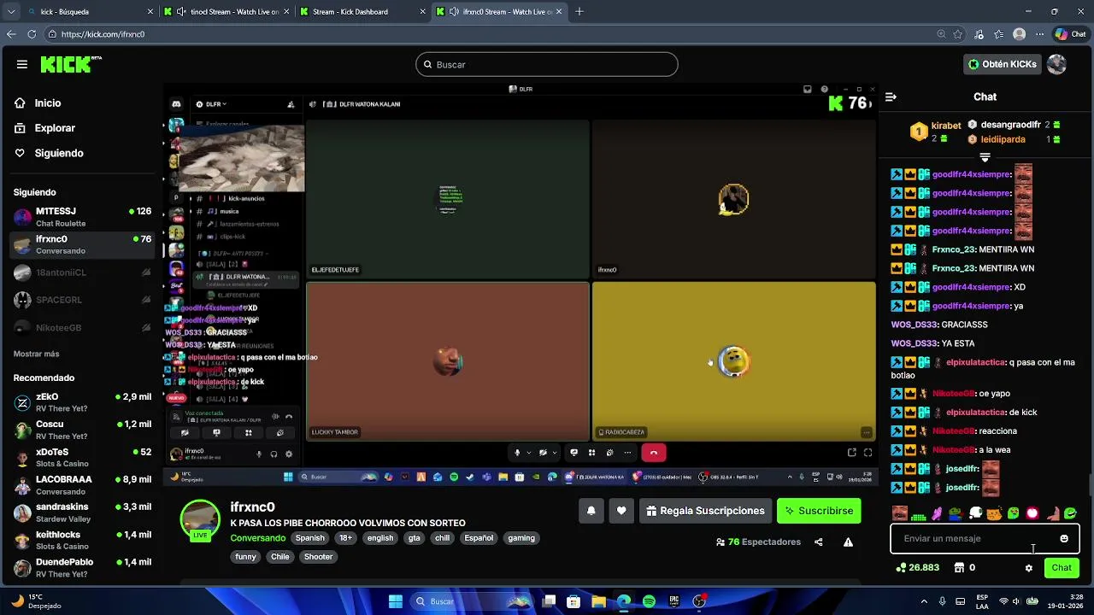The height and width of the screenshot is (615, 1094).
Task: Select the Español tag
Action: click(x=479, y=538)
